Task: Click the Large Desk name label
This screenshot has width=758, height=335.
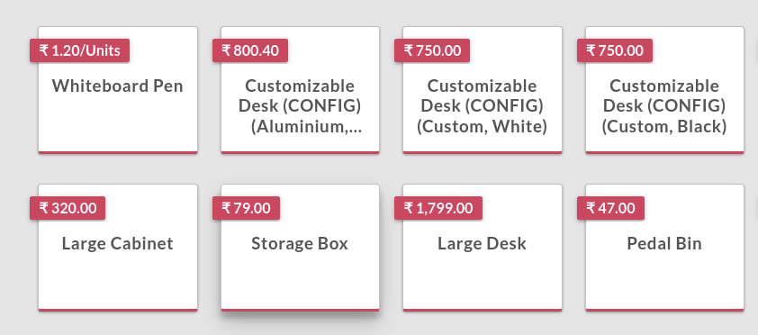Action: pos(482,243)
